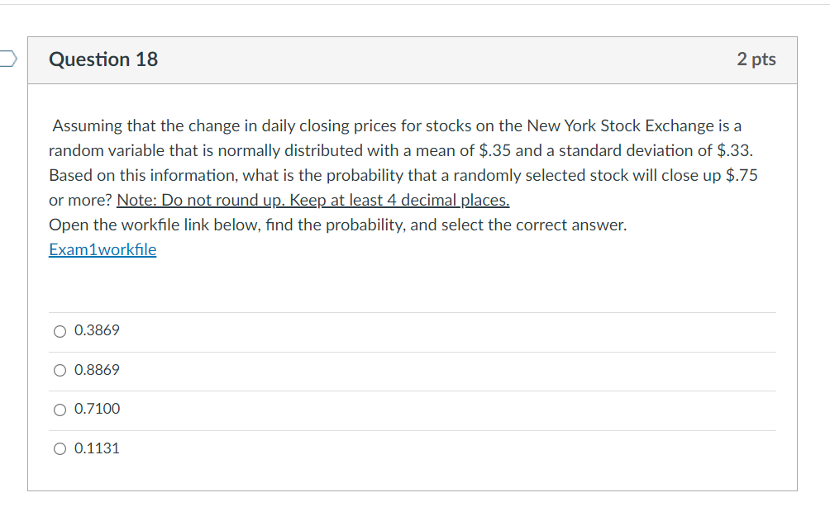Viewport: 830px width, 526px height.
Task: Click the Question 18 heading
Action: (x=103, y=59)
